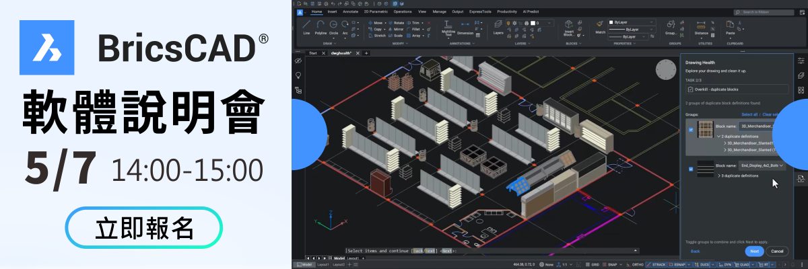This screenshot has height=269, width=808.
Task: Click the lightbulb icon in left sidebar
Action: pos(298,75)
